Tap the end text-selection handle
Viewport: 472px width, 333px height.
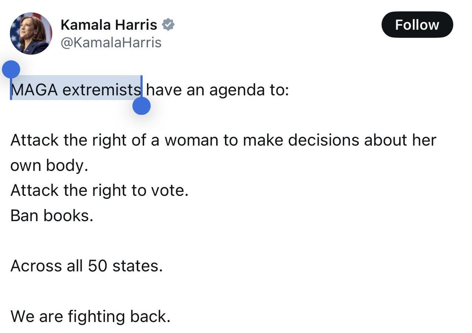point(142,106)
